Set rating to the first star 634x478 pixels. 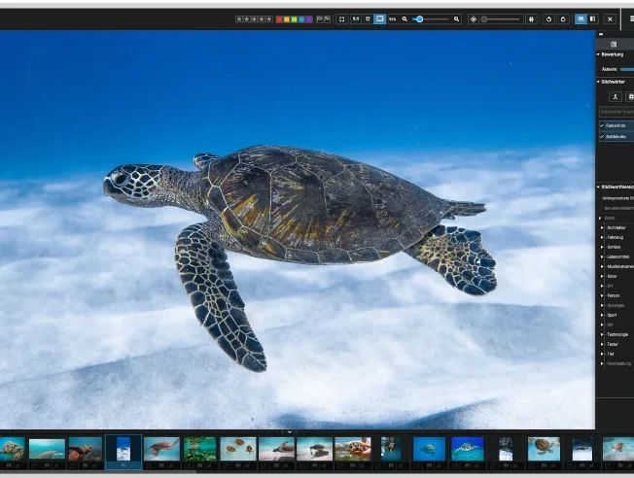(x=239, y=19)
